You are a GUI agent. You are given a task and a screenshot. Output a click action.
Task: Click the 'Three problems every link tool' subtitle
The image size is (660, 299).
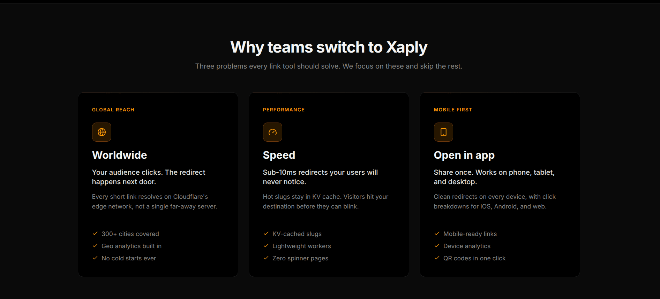coord(329,66)
